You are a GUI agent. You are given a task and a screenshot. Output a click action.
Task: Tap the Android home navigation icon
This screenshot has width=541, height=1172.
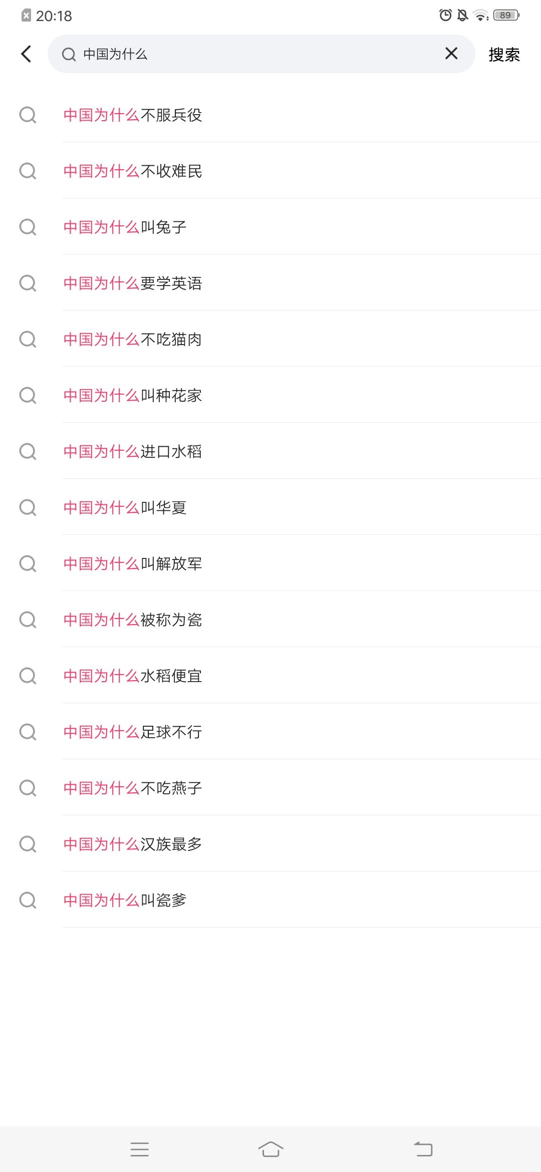tap(270, 1149)
